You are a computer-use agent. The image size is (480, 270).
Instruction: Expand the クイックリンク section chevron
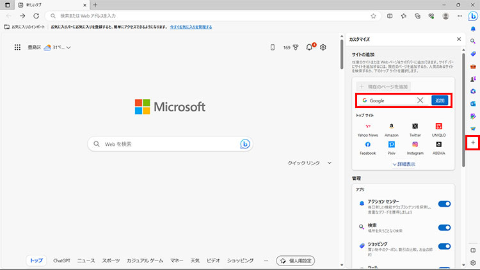coord(330,163)
